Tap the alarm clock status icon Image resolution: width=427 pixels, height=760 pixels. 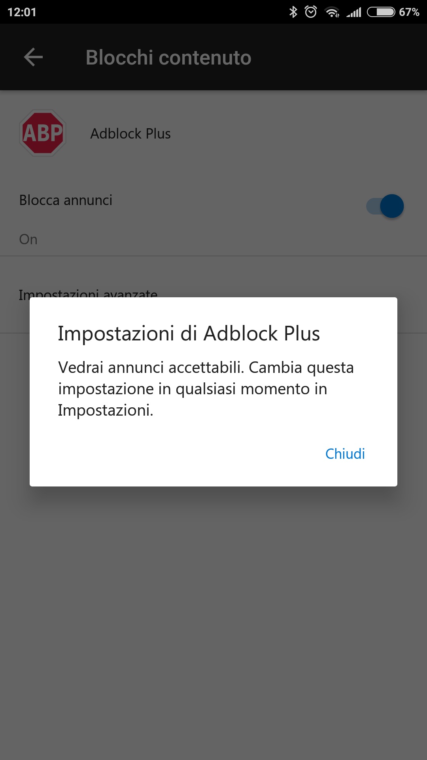[311, 12]
